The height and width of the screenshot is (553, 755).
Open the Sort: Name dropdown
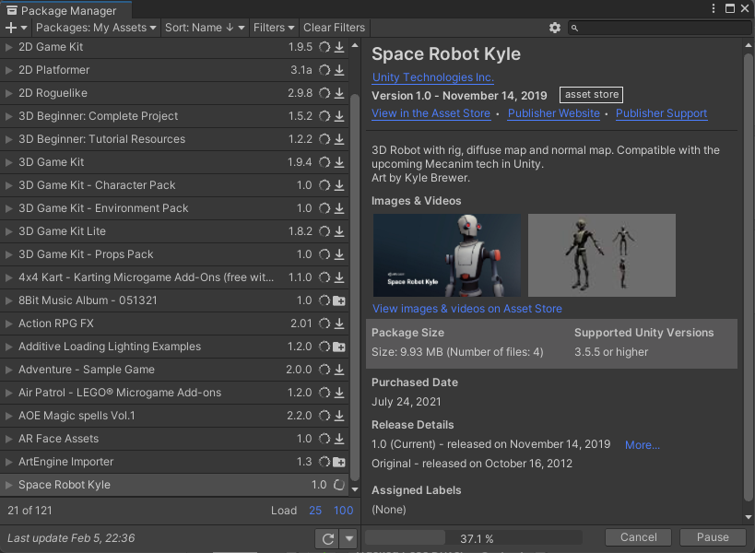205,28
